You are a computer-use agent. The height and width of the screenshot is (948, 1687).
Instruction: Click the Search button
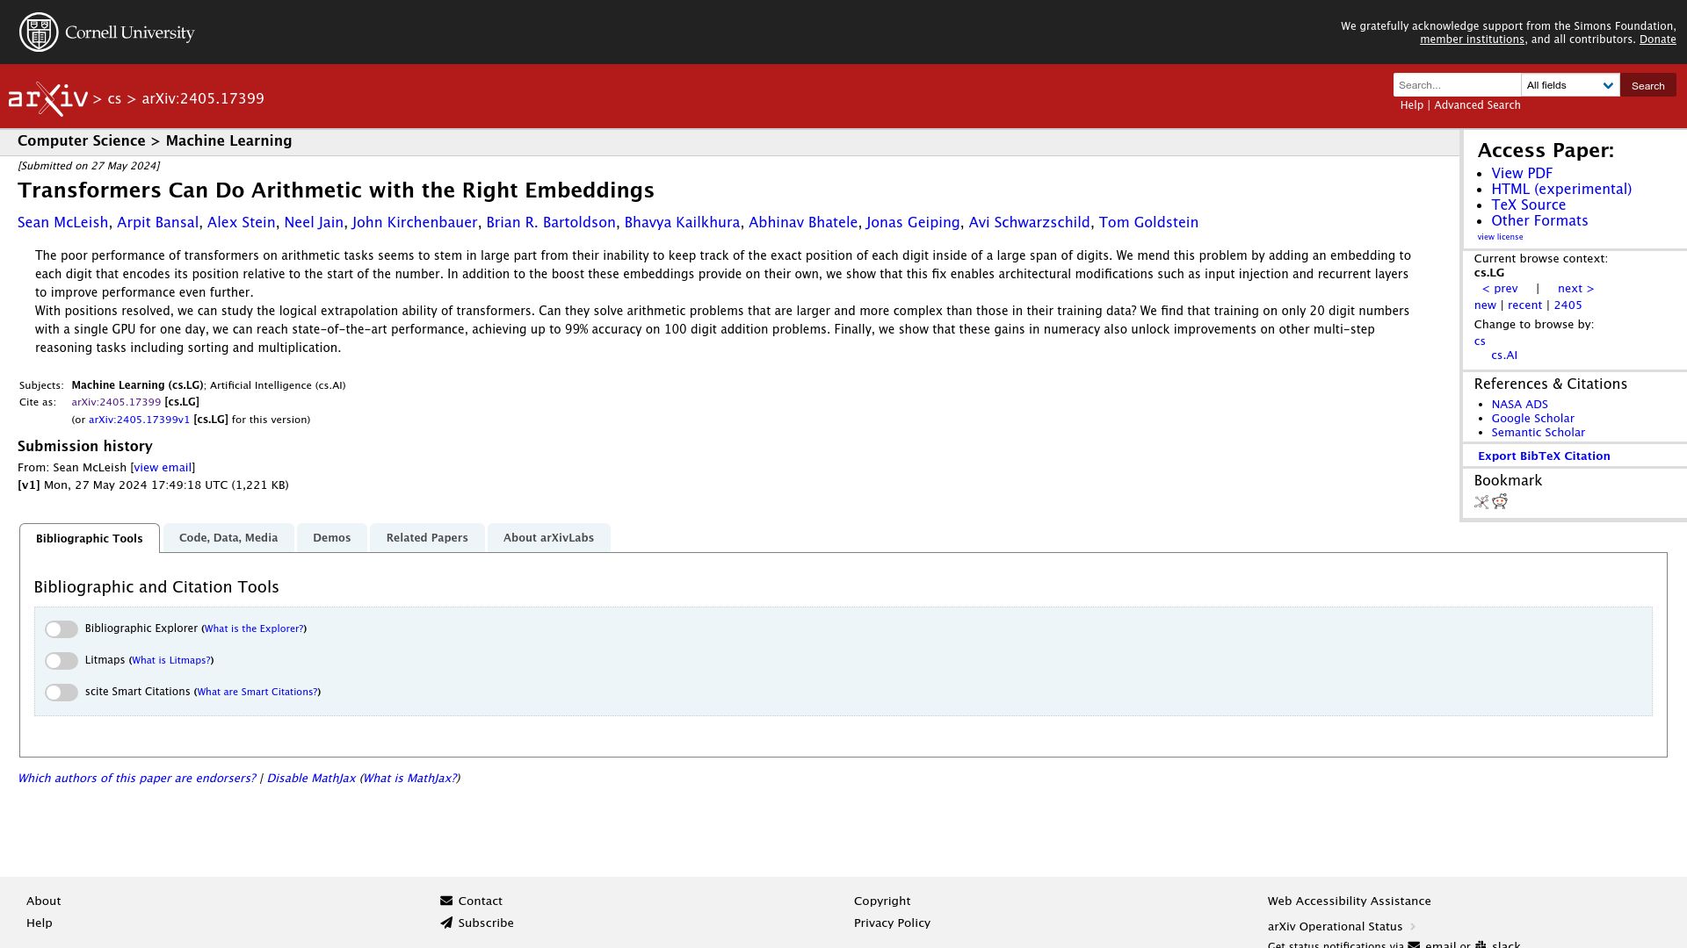[x=1647, y=85]
